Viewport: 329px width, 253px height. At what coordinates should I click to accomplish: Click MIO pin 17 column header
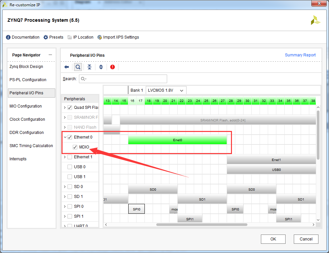[x=140, y=101]
